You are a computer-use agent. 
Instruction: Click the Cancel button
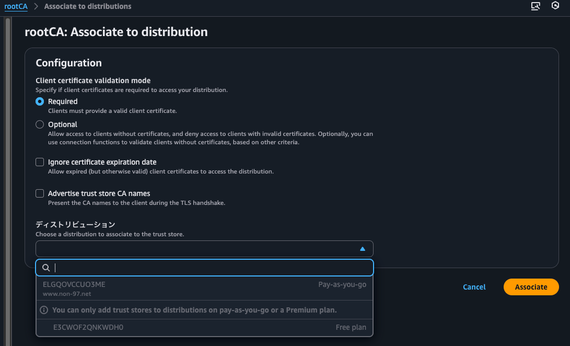[x=474, y=286]
